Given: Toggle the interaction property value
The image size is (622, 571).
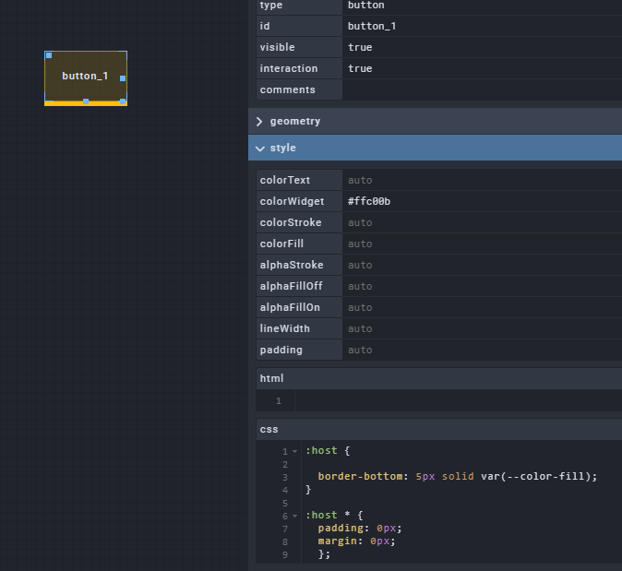Looking at the screenshot, I should point(480,68).
